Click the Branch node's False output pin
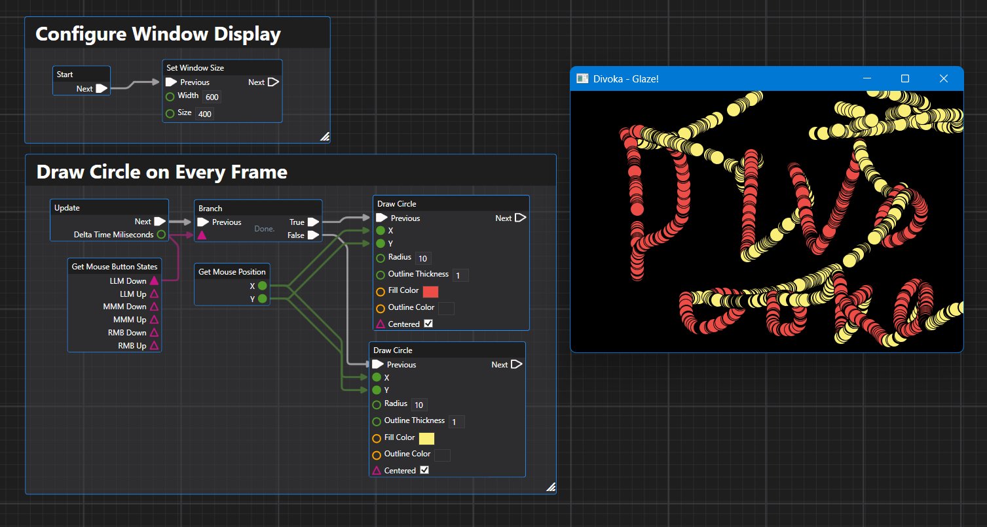The height and width of the screenshot is (527, 987). [313, 235]
